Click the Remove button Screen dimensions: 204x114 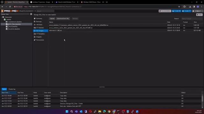75,18
